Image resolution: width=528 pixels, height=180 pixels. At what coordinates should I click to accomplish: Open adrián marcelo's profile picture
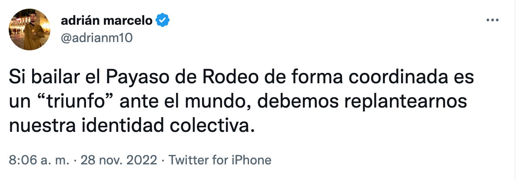coord(30,29)
